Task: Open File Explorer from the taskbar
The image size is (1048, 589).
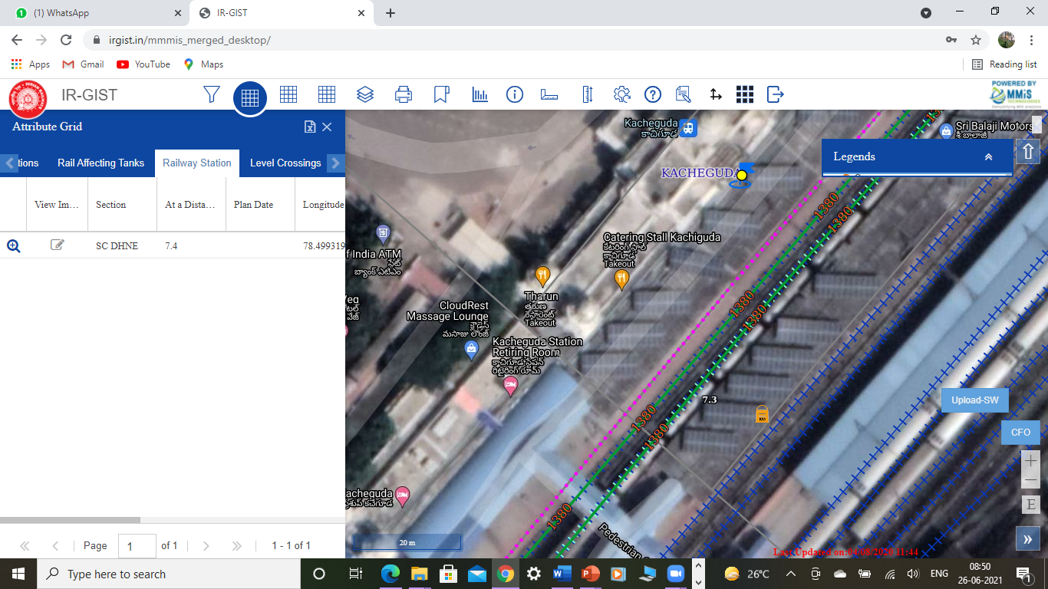Action: 419,574
